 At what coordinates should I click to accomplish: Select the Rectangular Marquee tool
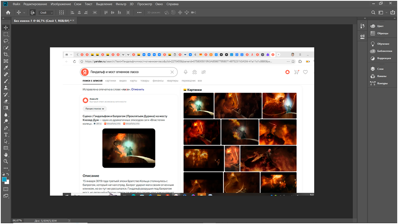point(6,34)
